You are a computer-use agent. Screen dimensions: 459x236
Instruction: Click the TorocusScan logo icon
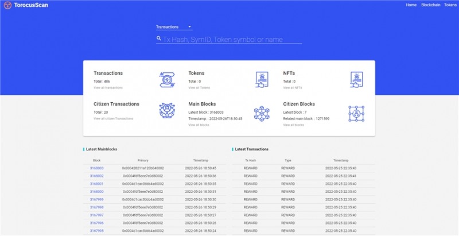[7, 5]
